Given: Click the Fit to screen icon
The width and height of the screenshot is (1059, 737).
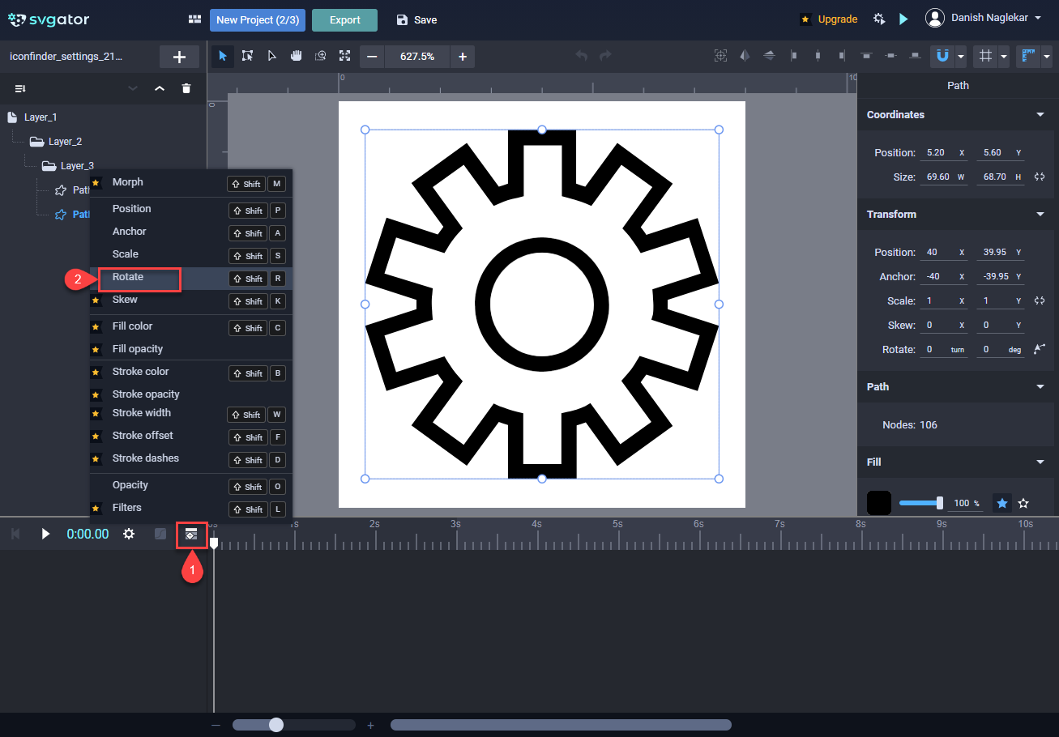Looking at the screenshot, I should tap(345, 56).
